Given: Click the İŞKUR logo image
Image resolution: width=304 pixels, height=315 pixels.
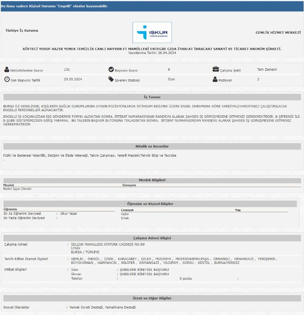Looking at the screenshot, I should 152,32.
